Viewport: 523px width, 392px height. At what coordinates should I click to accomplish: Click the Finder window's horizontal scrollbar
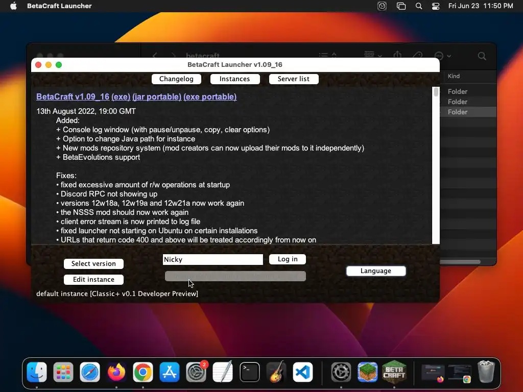pyautogui.click(x=460, y=262)
